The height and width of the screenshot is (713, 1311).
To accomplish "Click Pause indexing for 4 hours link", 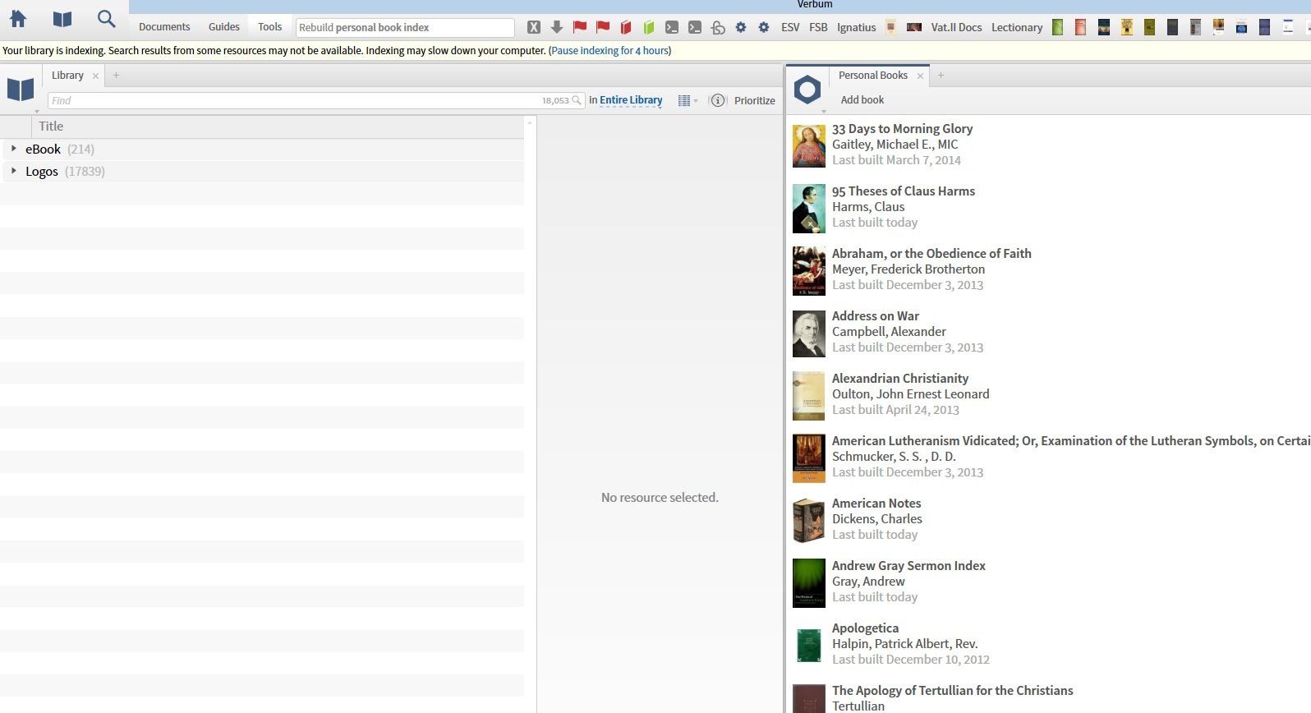I will click(610, 50).
